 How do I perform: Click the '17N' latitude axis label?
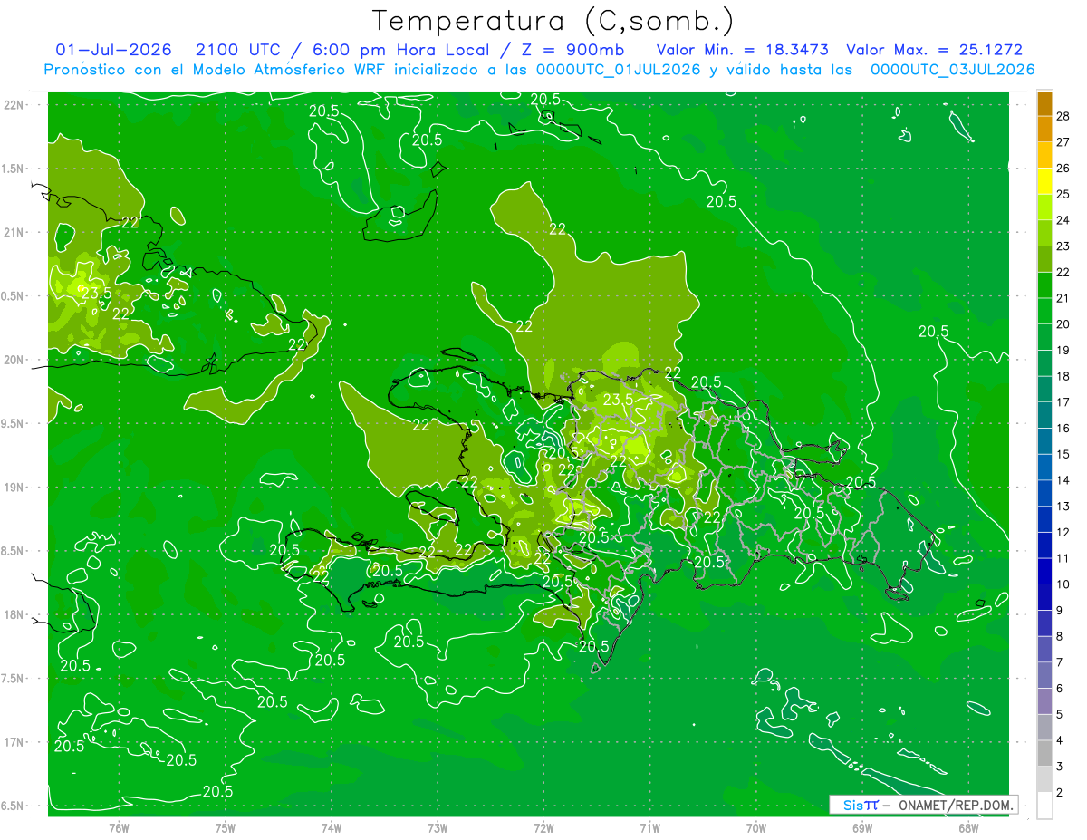pos(14,742)
